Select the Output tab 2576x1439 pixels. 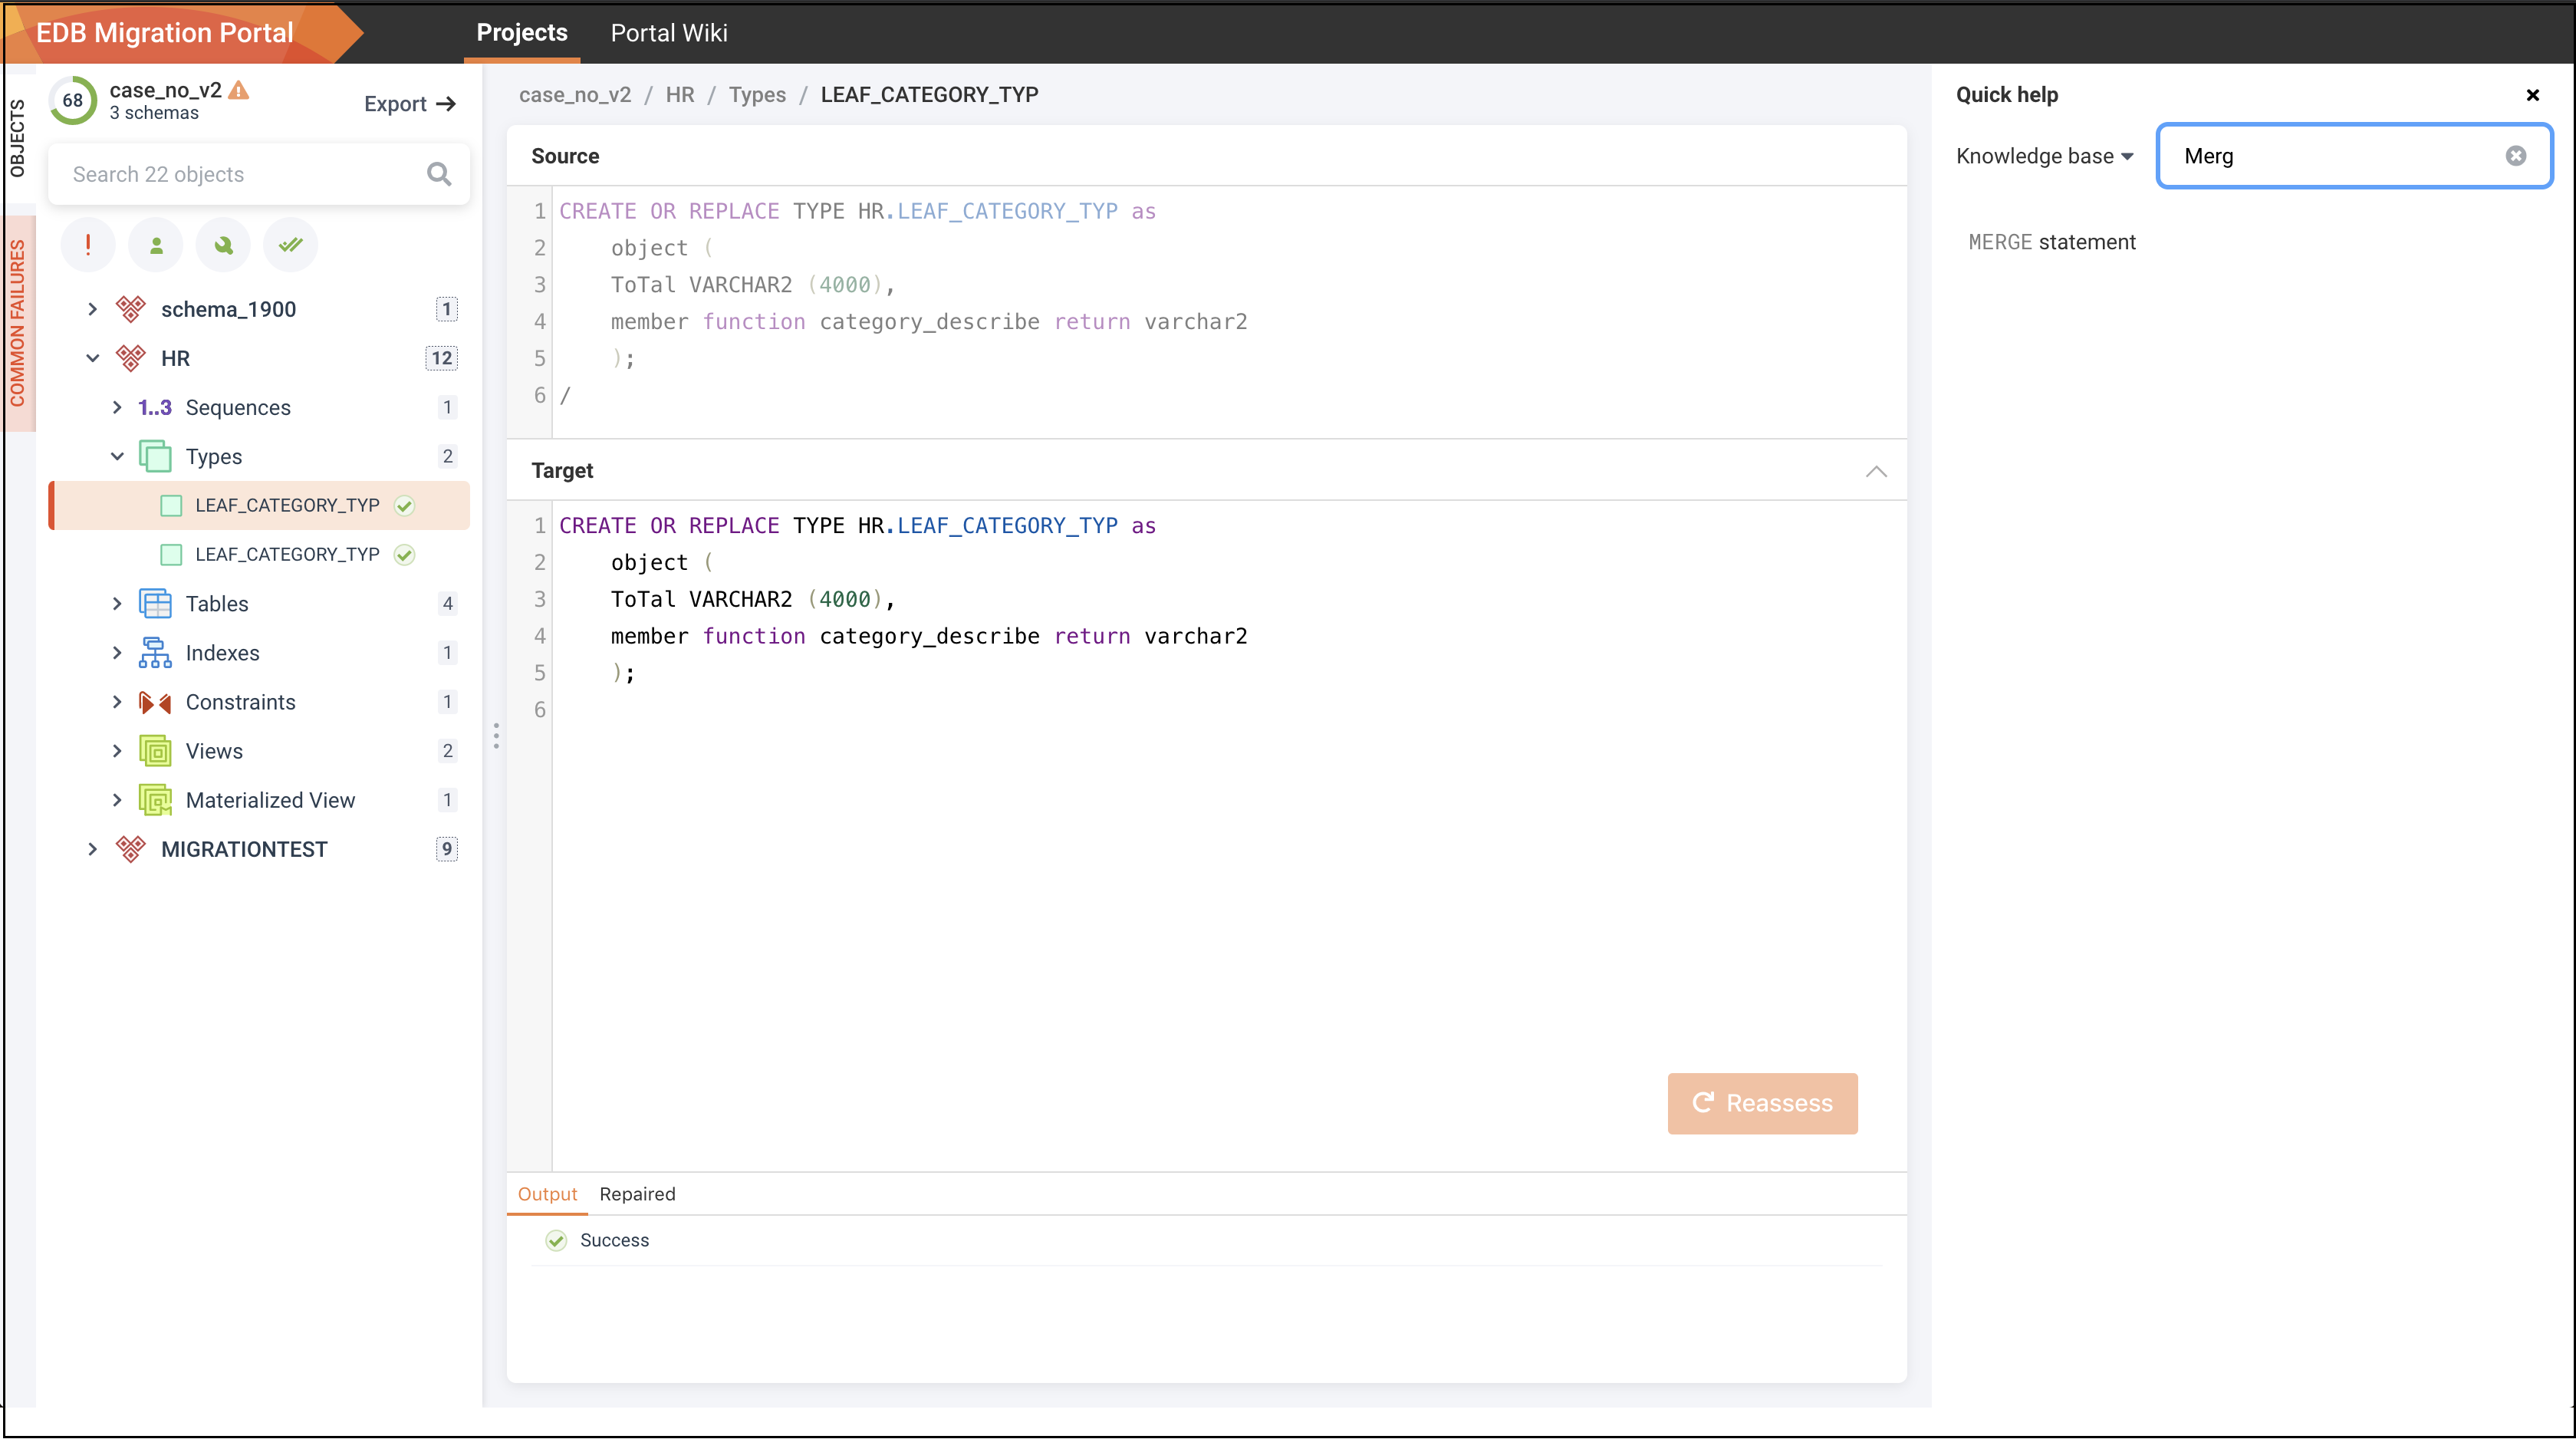(x=547, y=1194)
